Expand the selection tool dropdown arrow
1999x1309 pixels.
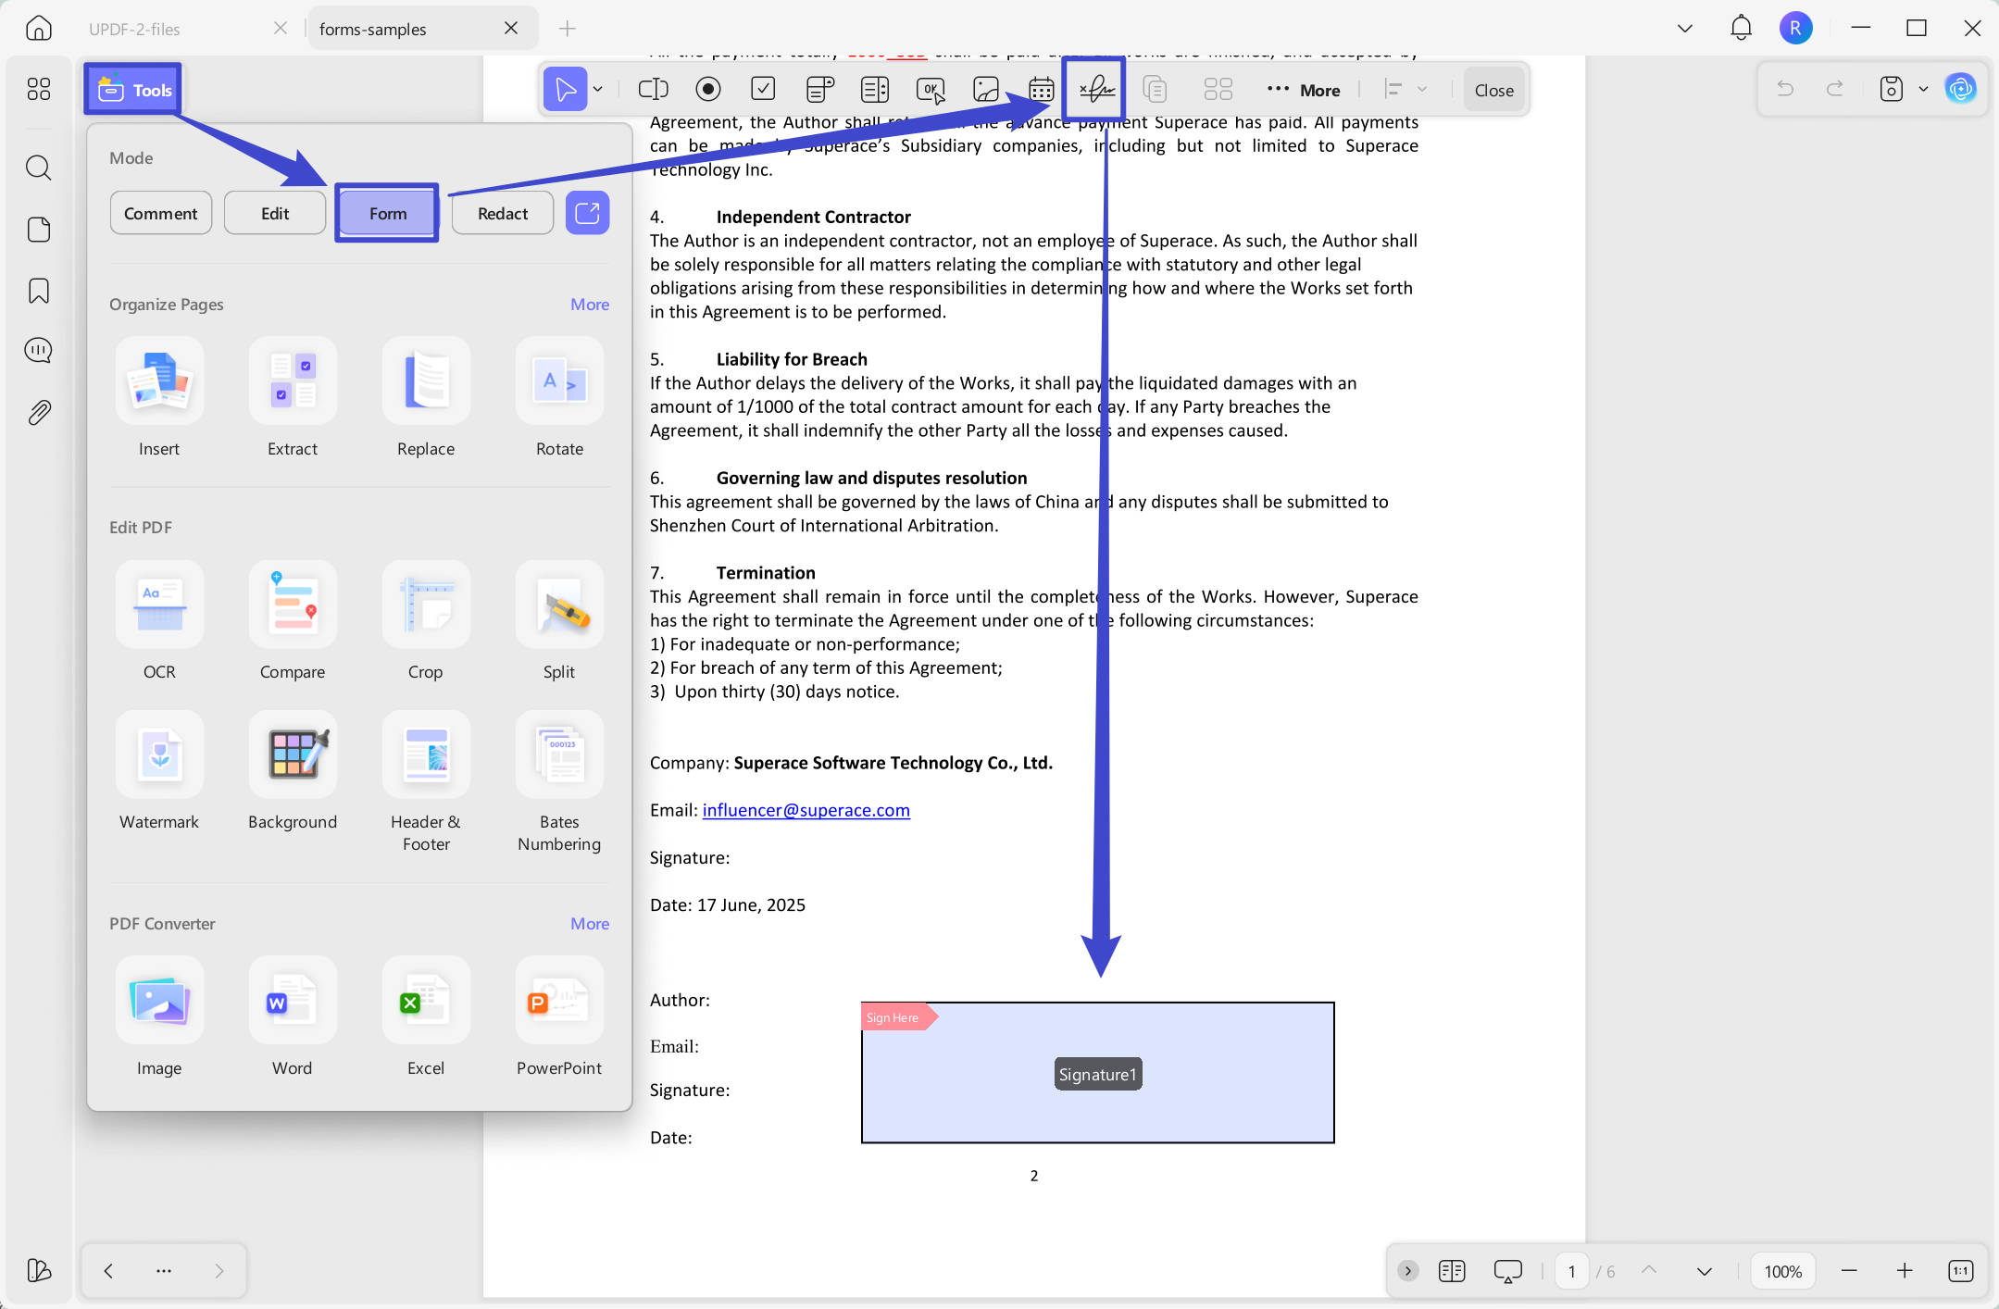598,89
